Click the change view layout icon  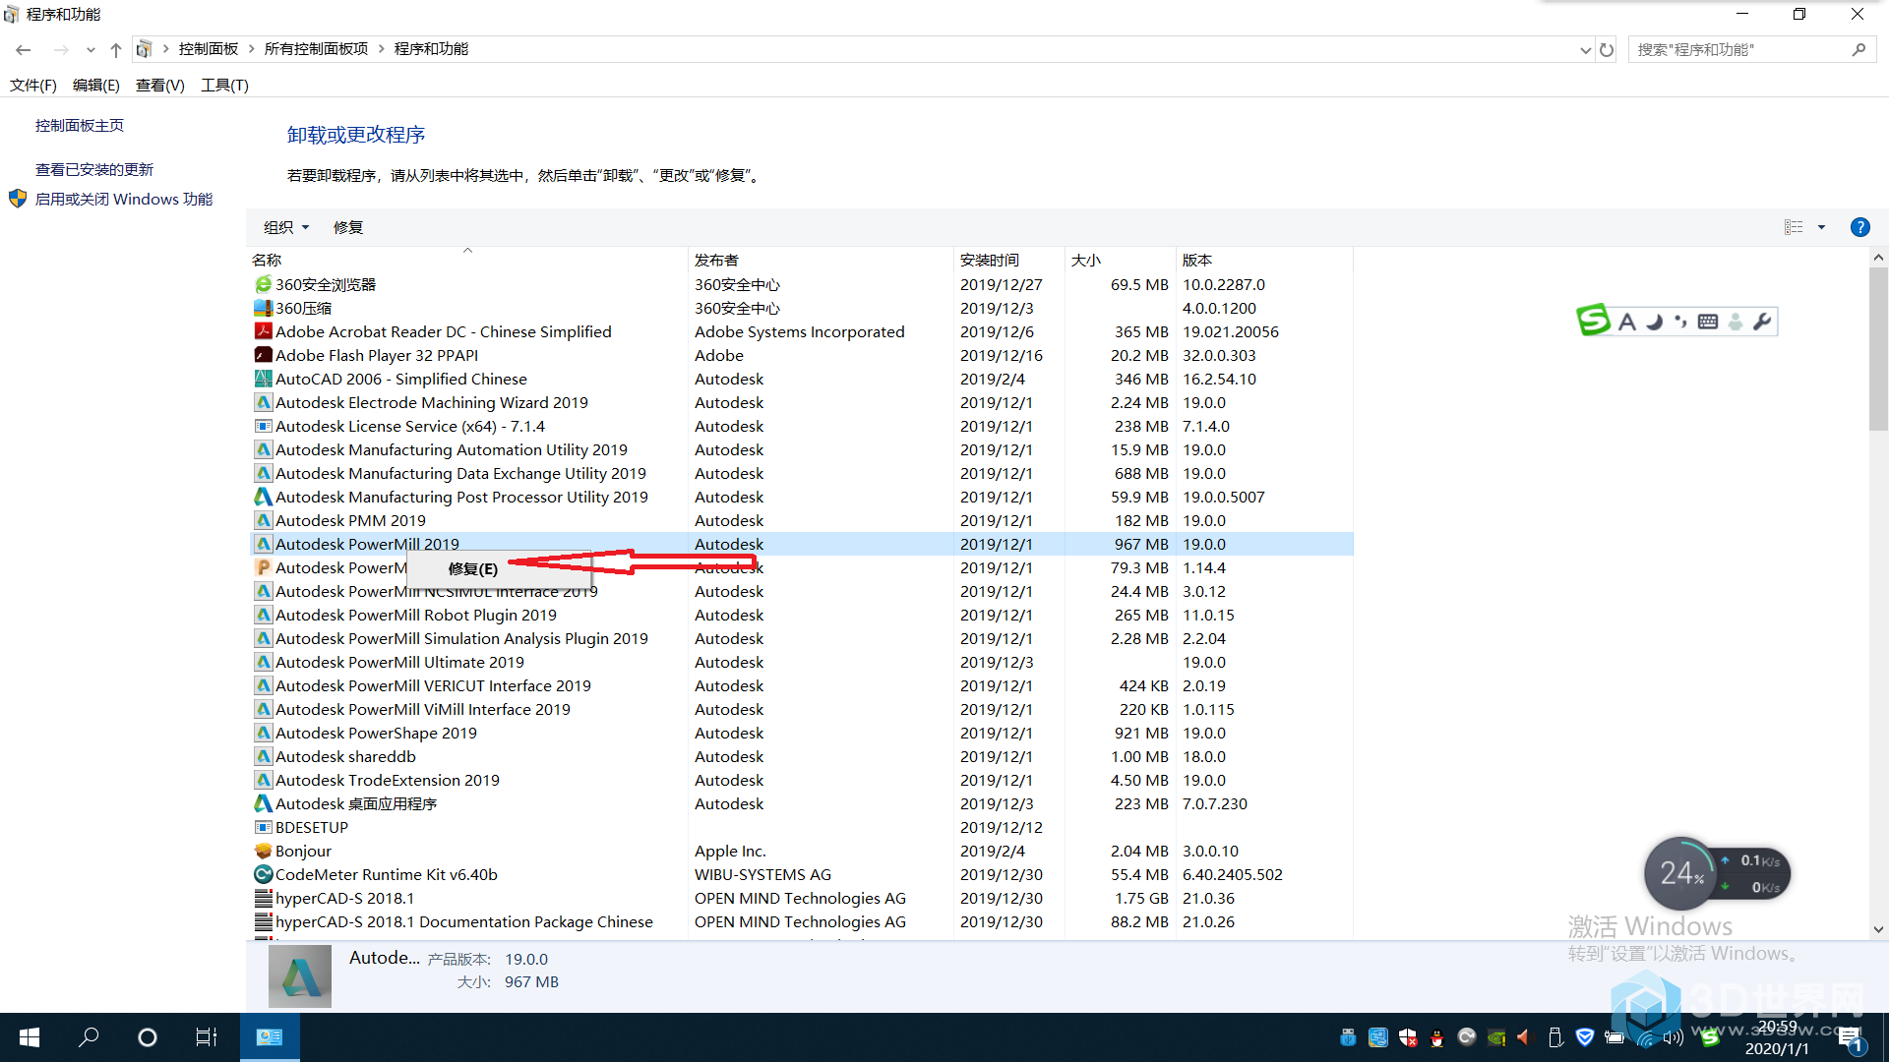(x=1794, y=227)
